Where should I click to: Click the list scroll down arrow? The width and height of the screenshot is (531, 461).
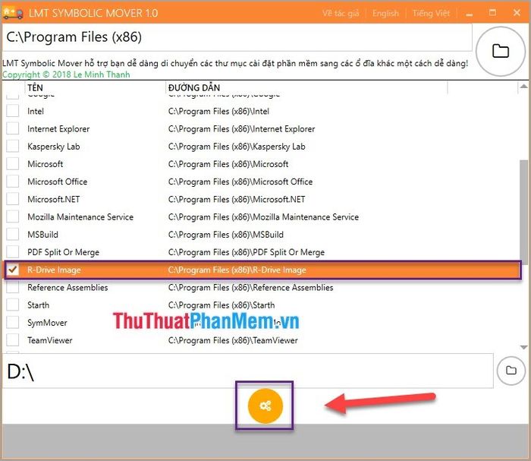pos(523,347)
